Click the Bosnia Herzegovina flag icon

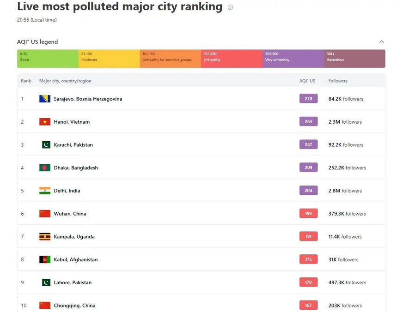click(x=45, y=99)
